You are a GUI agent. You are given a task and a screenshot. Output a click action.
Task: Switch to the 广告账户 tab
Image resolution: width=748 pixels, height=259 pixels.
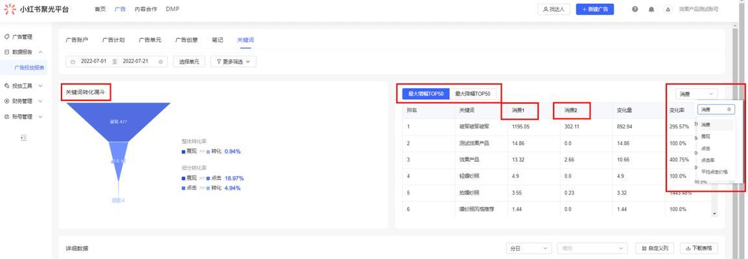(76, 40)
